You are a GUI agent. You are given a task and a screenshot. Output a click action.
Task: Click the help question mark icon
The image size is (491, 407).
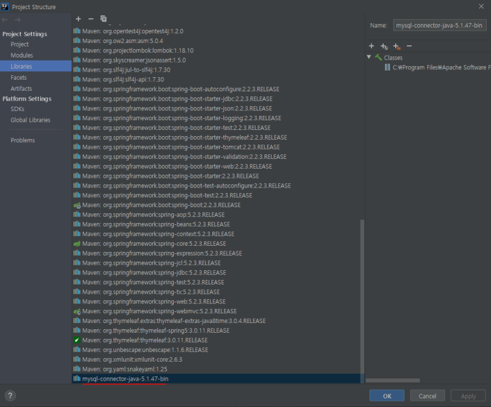point(10,395)
